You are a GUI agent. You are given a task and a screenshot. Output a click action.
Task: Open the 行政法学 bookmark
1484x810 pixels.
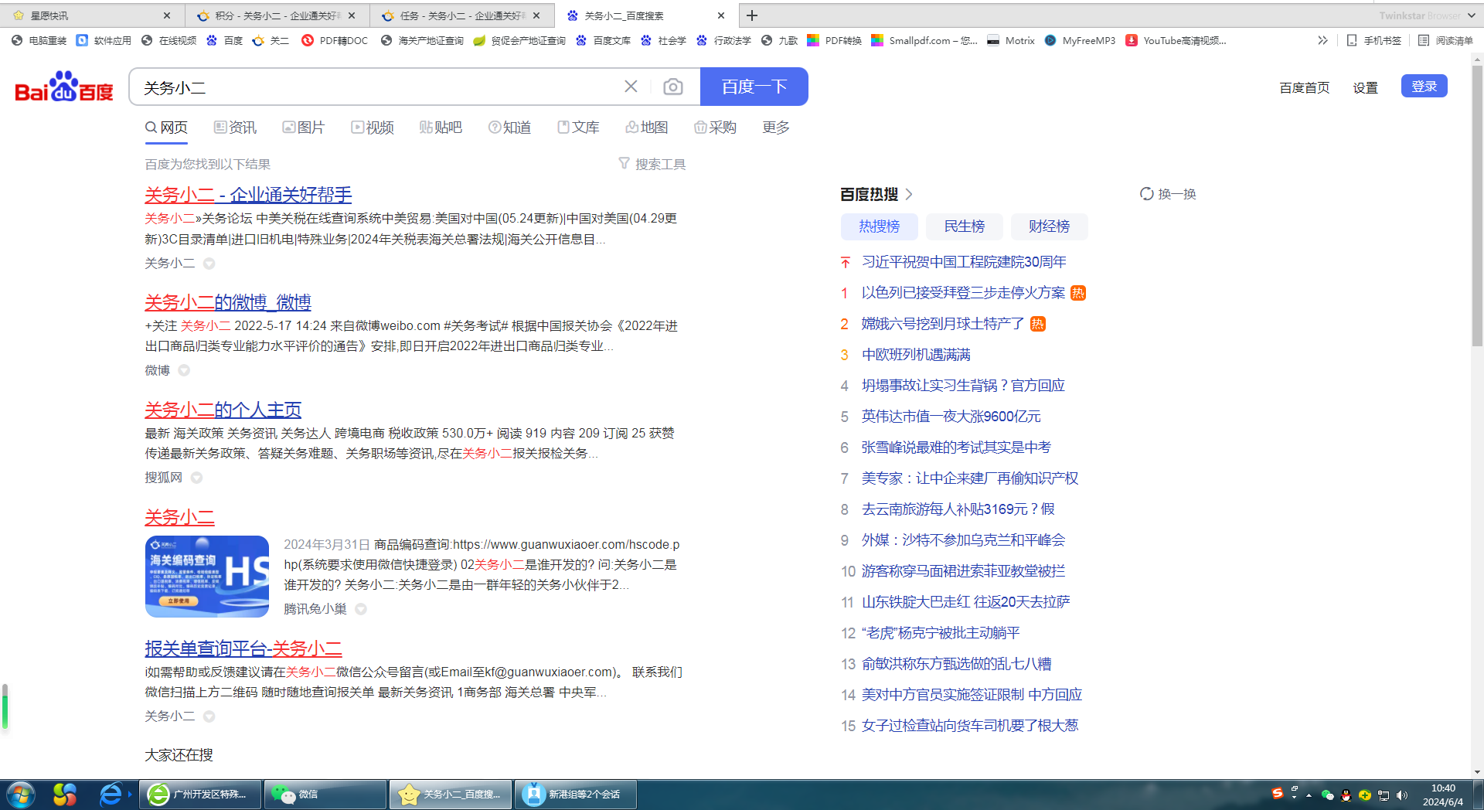click(x=724, y=40)
